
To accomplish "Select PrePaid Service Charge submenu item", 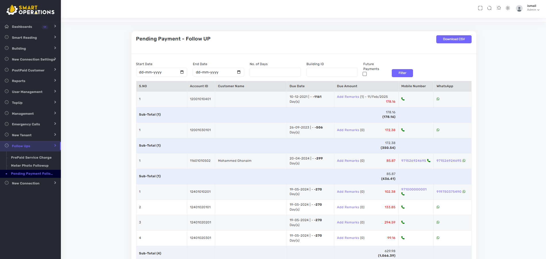I will pos(31,157).
